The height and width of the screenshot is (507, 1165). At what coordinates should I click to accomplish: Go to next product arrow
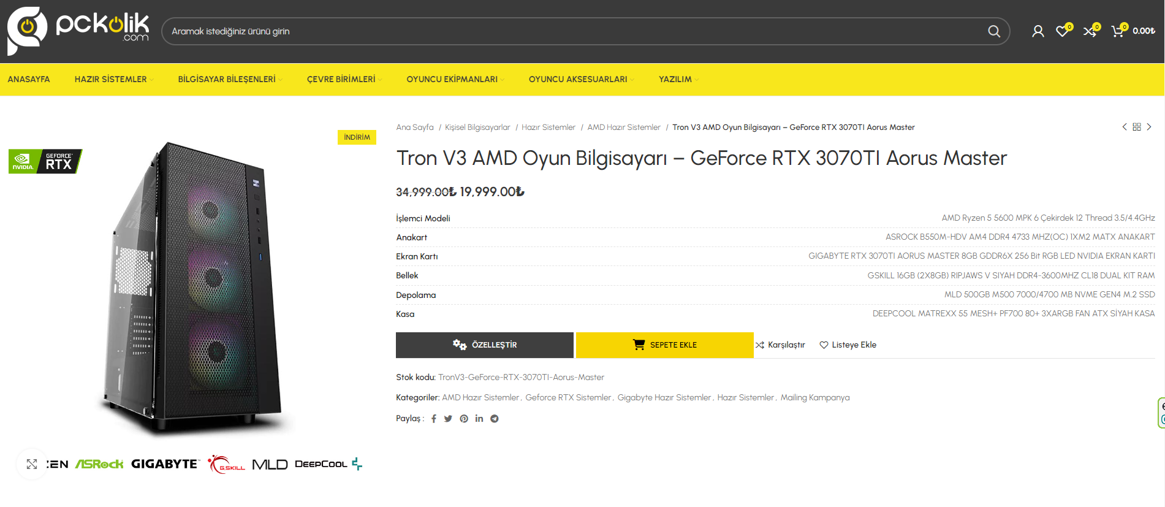click(1149, 127)
